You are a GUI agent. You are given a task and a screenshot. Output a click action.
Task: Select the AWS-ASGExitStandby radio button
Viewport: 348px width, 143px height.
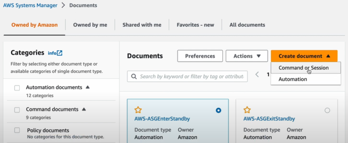coord(327,110)
